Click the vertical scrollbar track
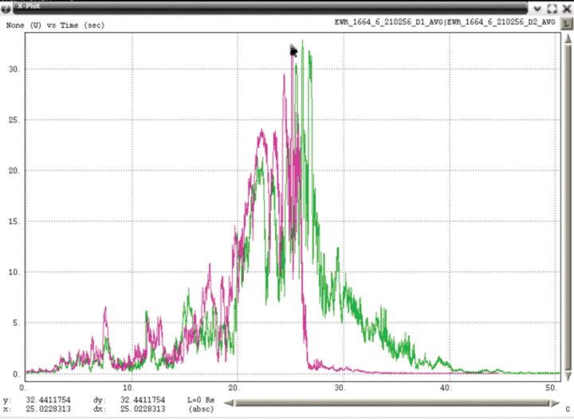Image resolution: width=574 pixels, height=419 pixels. (567, 208)
